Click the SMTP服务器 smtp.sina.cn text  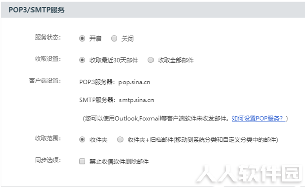tap(116, 100)
